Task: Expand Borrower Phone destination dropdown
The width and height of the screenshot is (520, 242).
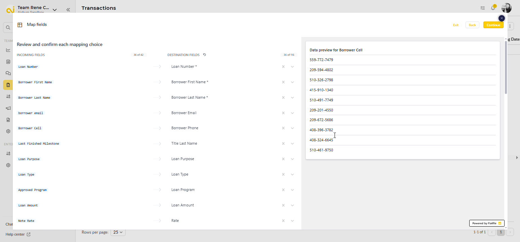Action: click(292, 128)
